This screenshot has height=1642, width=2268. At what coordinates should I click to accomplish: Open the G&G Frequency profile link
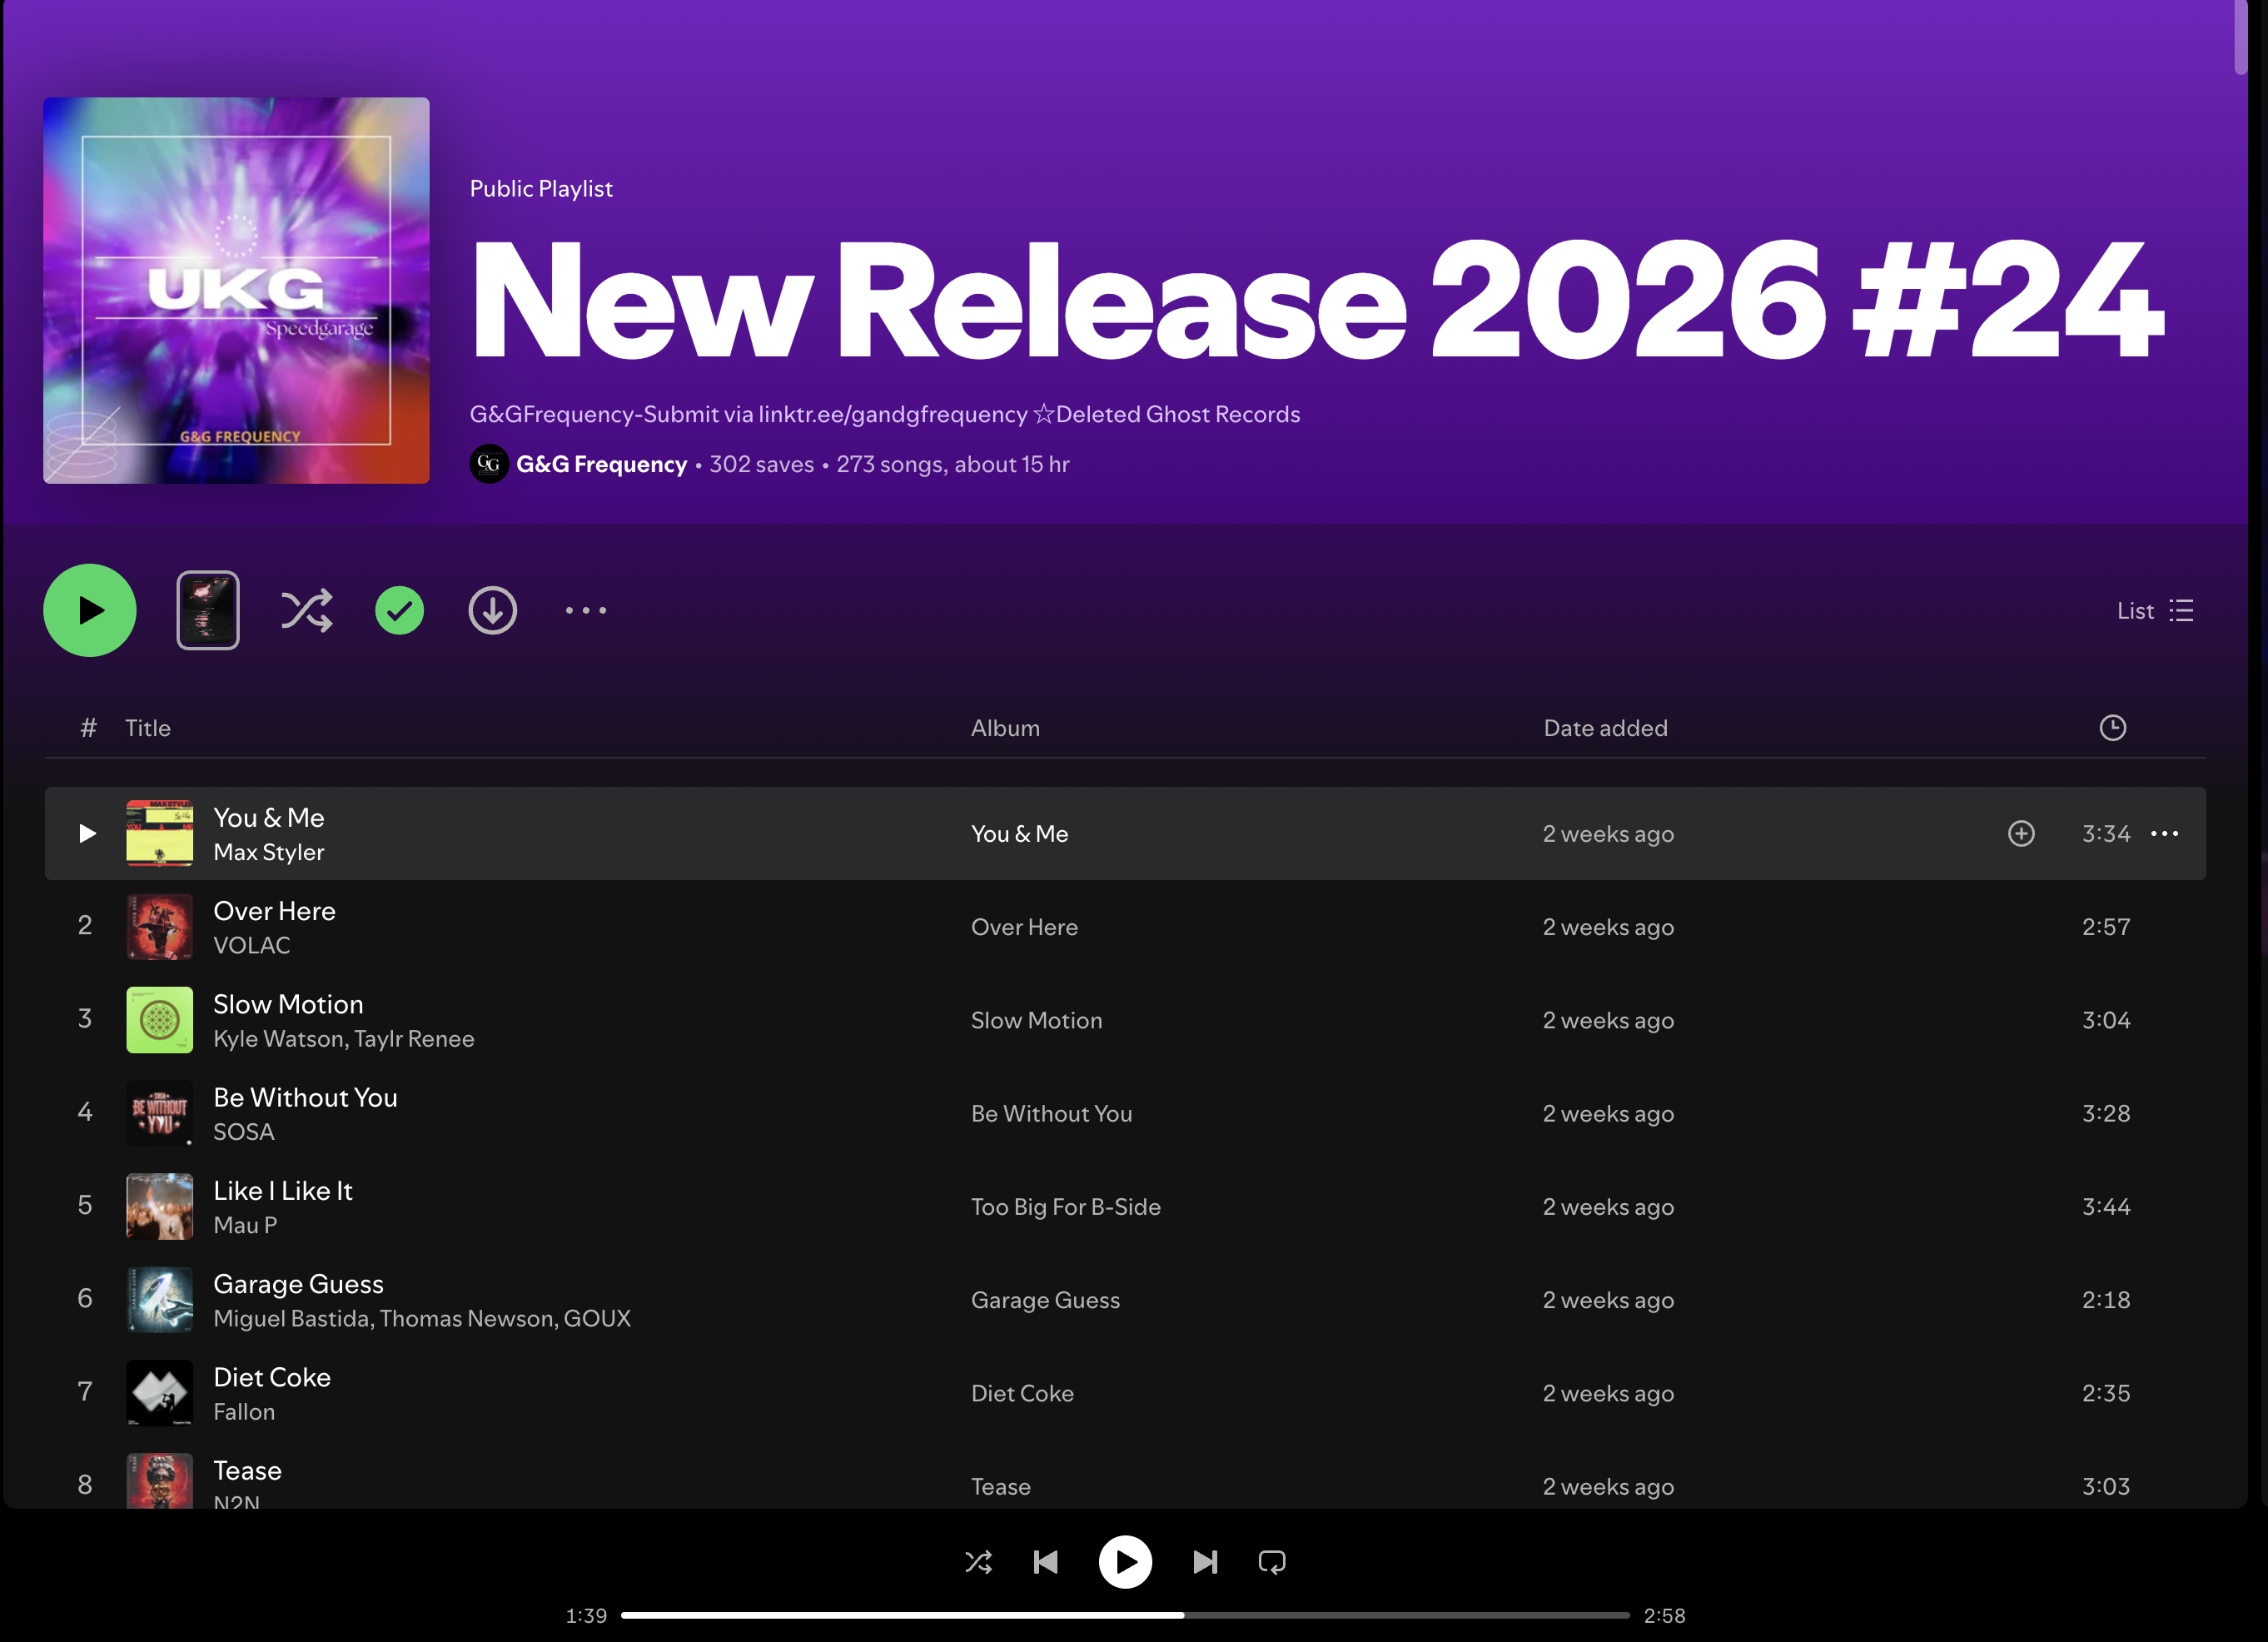601,465
